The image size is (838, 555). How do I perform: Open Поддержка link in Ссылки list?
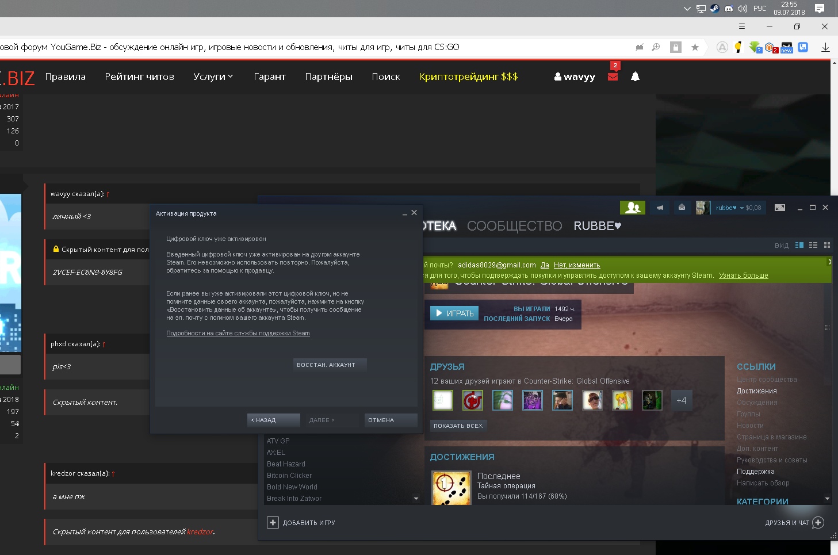point(756,472)
